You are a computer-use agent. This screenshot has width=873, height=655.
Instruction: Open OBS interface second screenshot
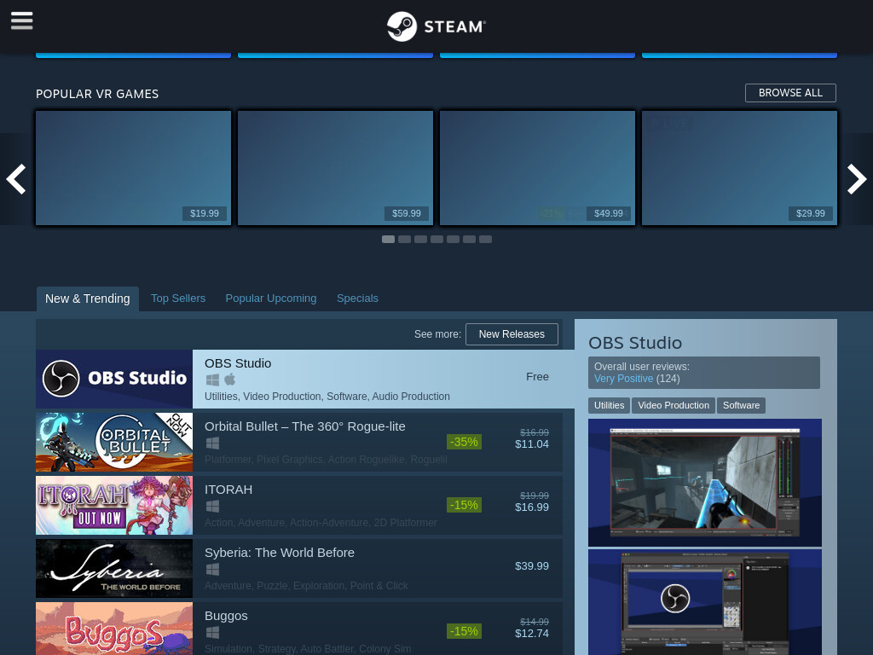[x=705, y=602]
